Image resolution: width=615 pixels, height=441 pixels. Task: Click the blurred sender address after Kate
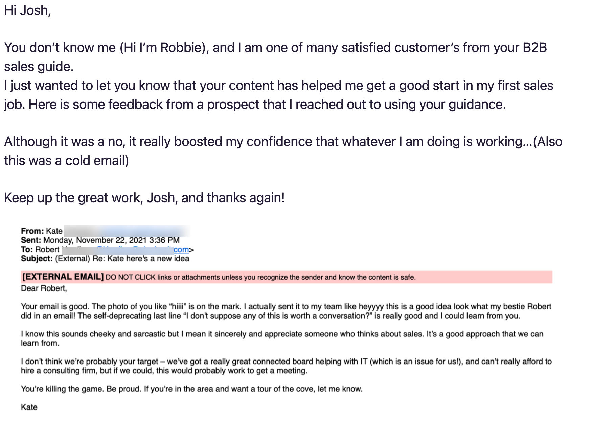click(x=127, y=231)
